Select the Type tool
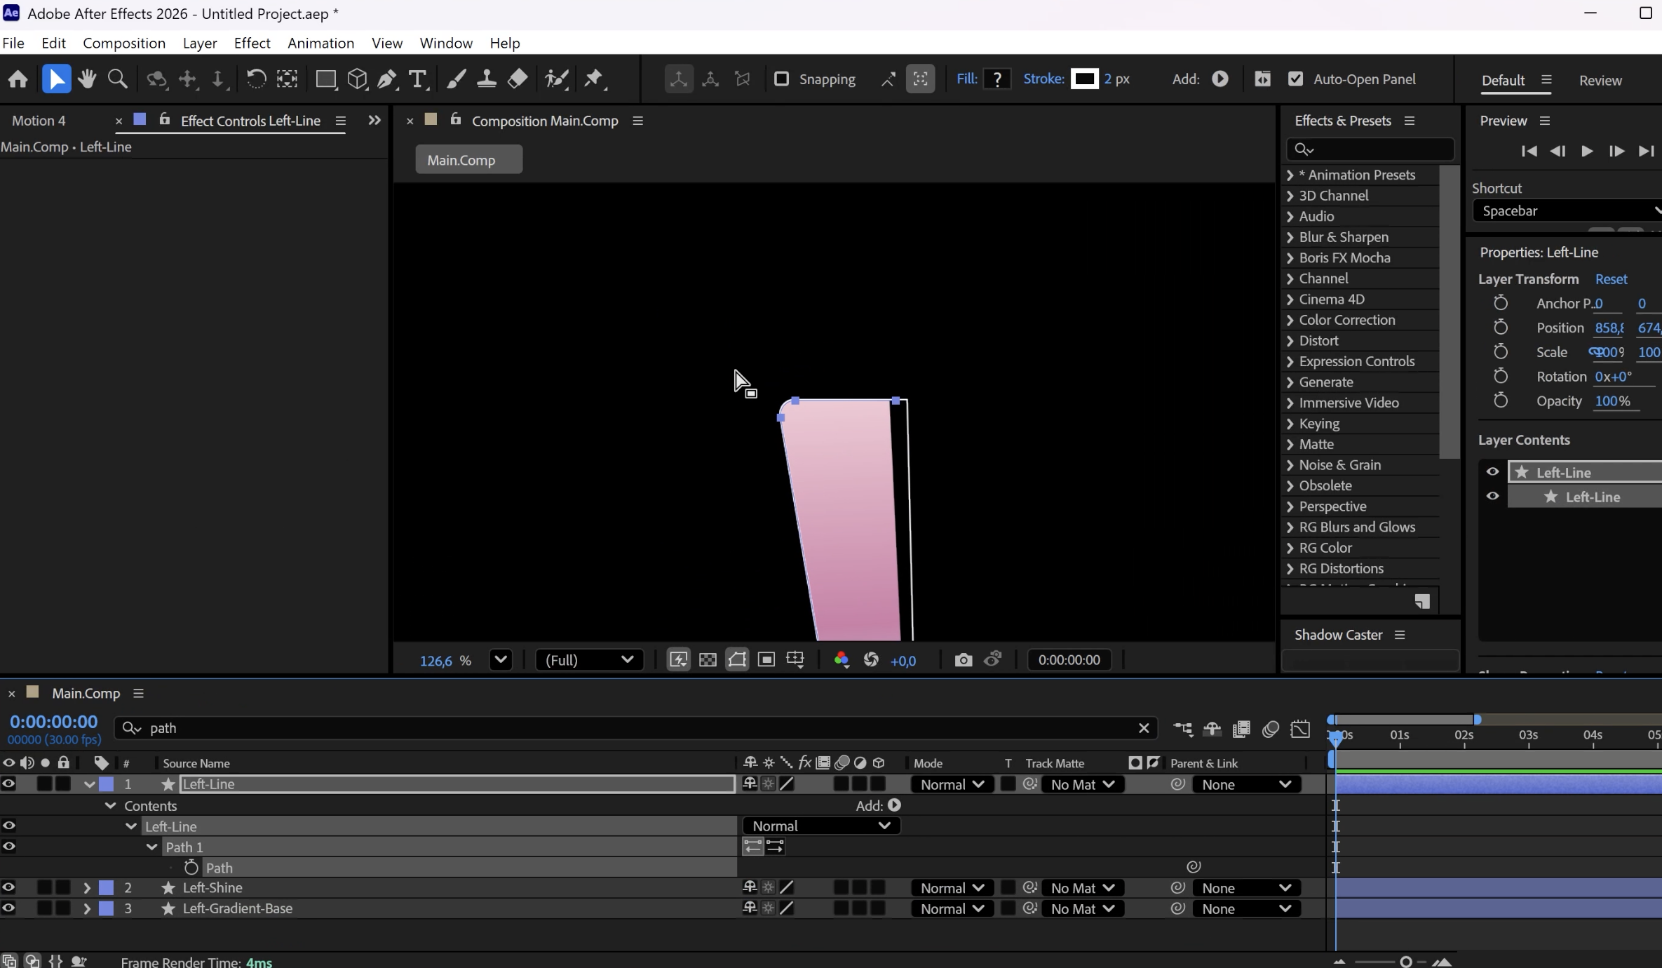Screen dimensions: 1662x968 coord(417,79)
